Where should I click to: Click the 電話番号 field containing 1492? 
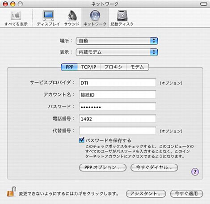[118, 119]
